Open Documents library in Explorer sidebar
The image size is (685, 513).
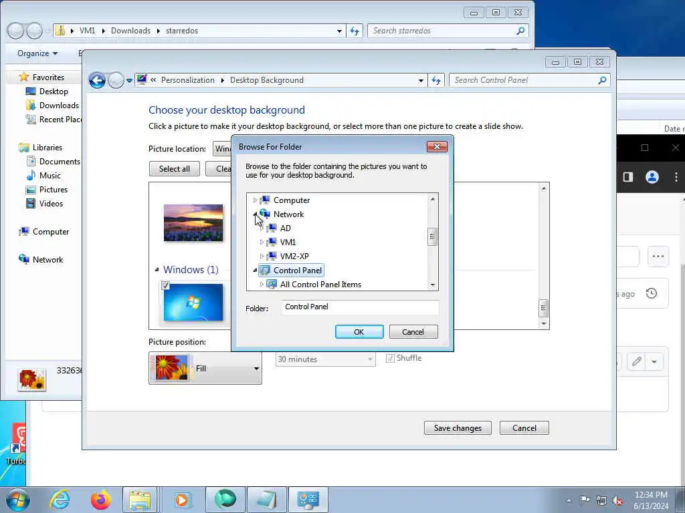pyautogui.click(x=60, y=162)
